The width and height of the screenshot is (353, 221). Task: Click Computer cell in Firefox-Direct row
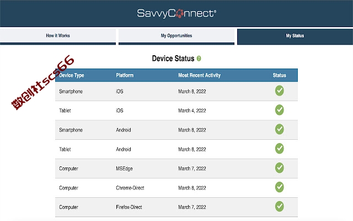[x=68, y=207]
